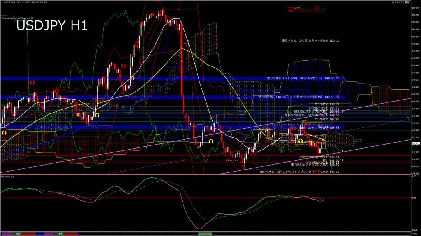This screenshot has height=236, width=421.
Task: Select the 148.50-60 sell zone annotation
Action: (299, 97)
